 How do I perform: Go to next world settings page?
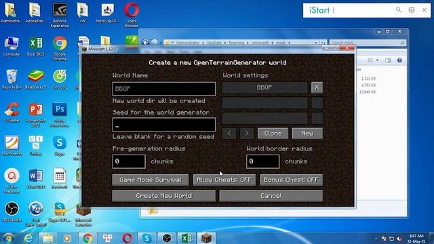pyautogui.click(x=247, y=134)
